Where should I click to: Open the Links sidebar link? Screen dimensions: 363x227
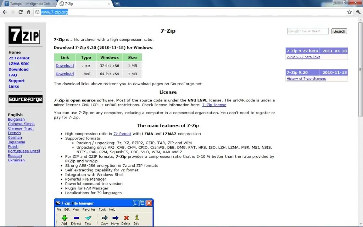point(14,87)
